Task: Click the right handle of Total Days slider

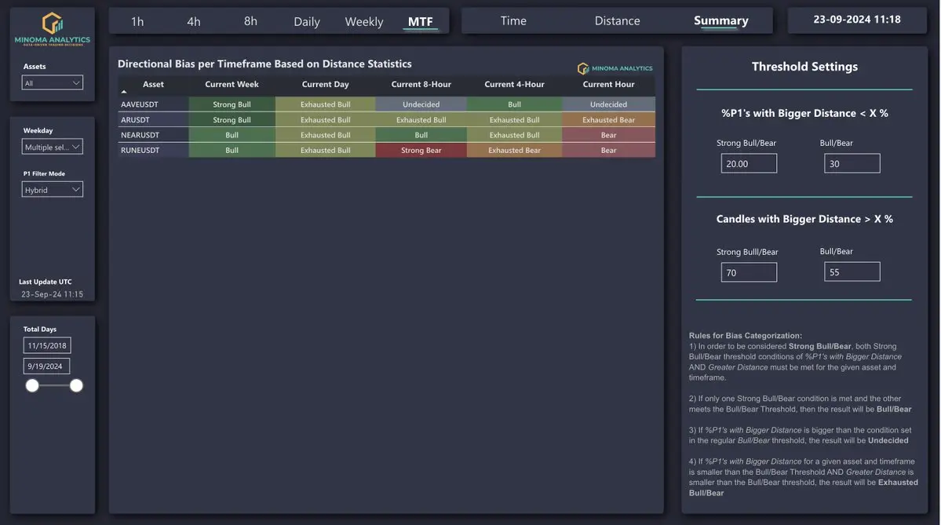Action: tap(76, 385)
